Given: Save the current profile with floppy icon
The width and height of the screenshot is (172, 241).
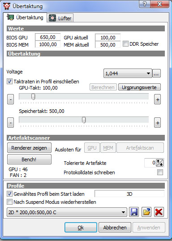Looking at the screenshot, I should pos(134,212).
